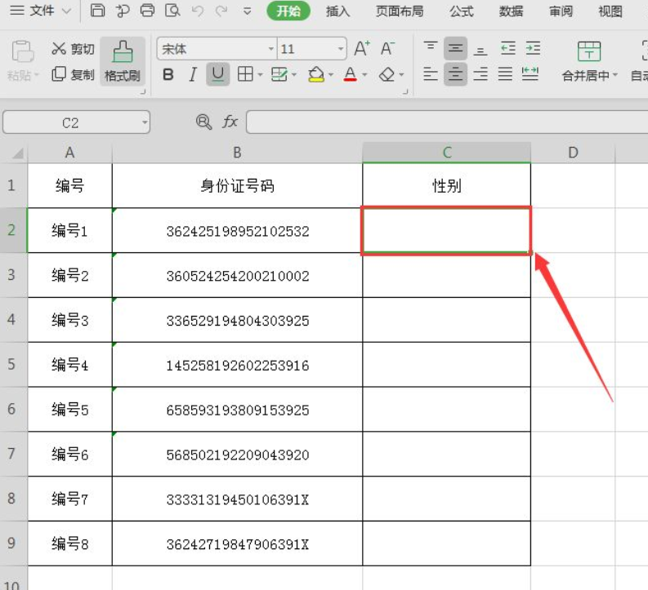This screenshot has height=590, width=648.
Task: Select column B header
Action: (x=237, y=153)
